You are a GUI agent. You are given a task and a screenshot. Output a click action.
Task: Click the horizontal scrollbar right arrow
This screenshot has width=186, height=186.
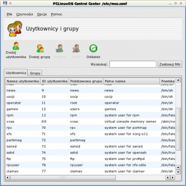[x=172, y=178]
